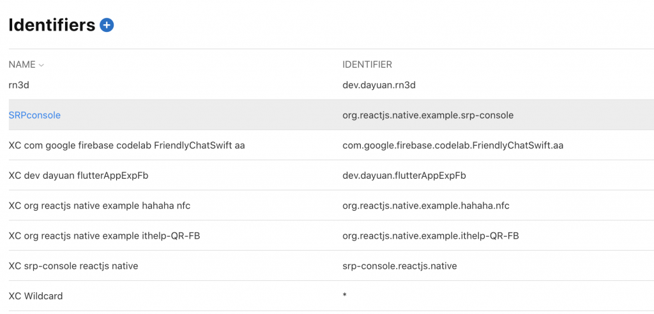Image resolution: width=654 pixels, height=314 pixels.
Task: Toggle sort arrow next to NAME header
Action: (x=42, y=65)
